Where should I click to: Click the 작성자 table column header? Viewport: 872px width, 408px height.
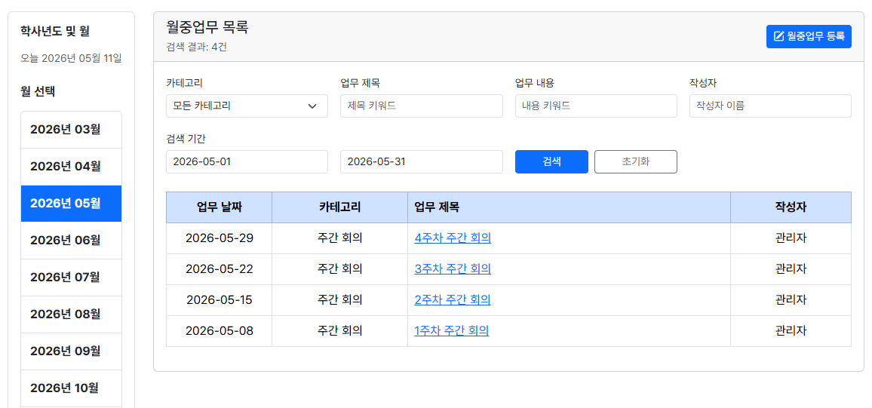tap(791, 207)
